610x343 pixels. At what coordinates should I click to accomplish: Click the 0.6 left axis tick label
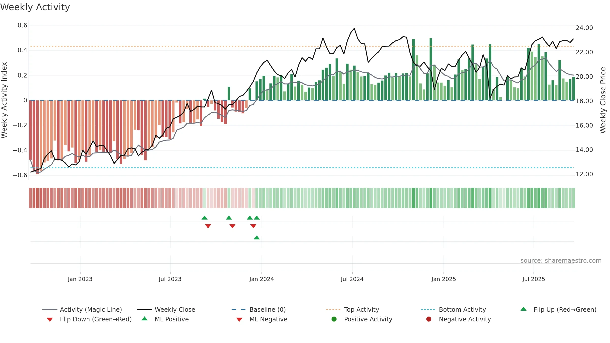click(x=22, y=25)
